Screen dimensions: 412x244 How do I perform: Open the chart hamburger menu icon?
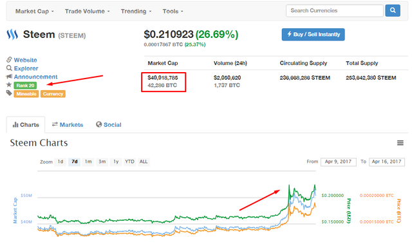click(x=400, y=143)
